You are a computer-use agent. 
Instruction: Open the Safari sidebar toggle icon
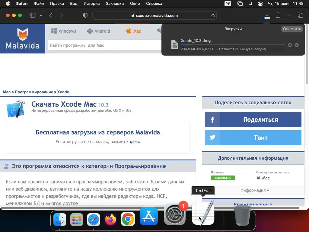(32, 15)
